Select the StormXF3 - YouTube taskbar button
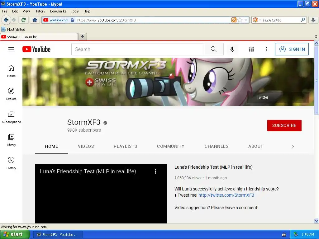The height and width of the screenshot is (239, 319). tap(58, 235)
